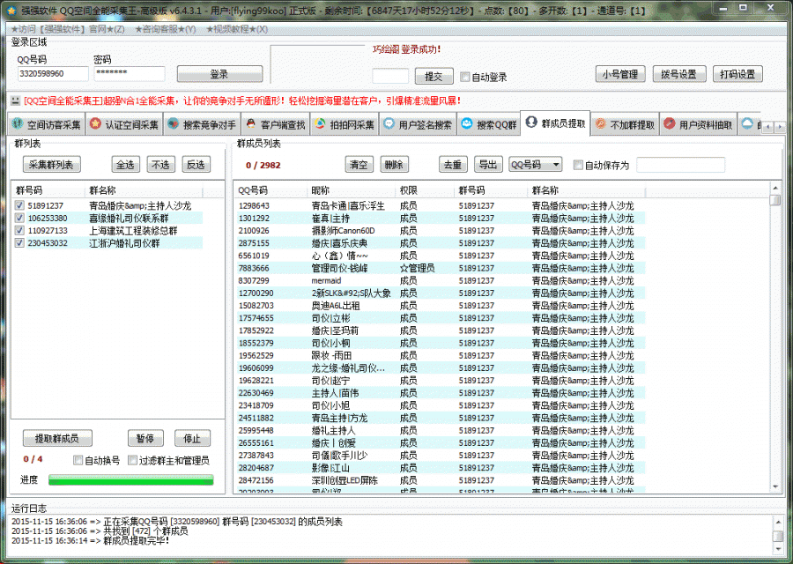Click the green 进度 progress bar
793x564 pixels.
point(130,479)
